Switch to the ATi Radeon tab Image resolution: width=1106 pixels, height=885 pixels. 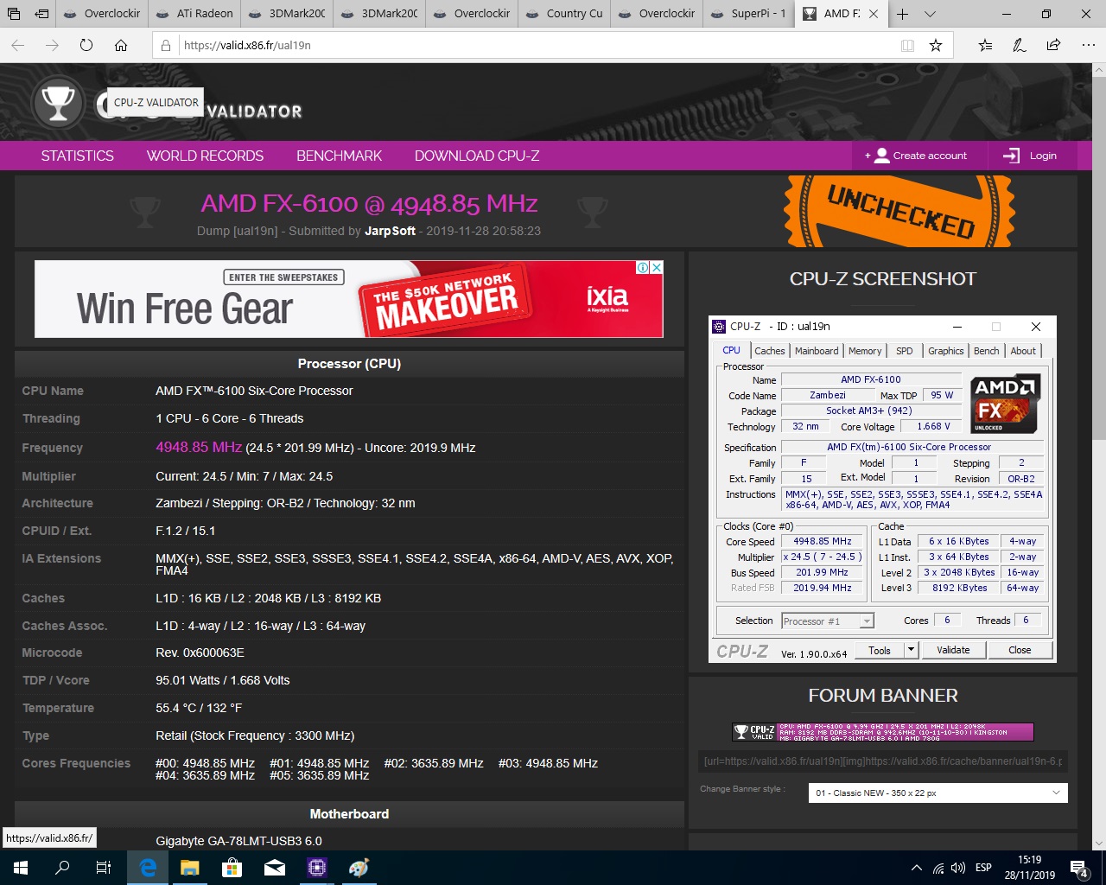pos(195,14)
